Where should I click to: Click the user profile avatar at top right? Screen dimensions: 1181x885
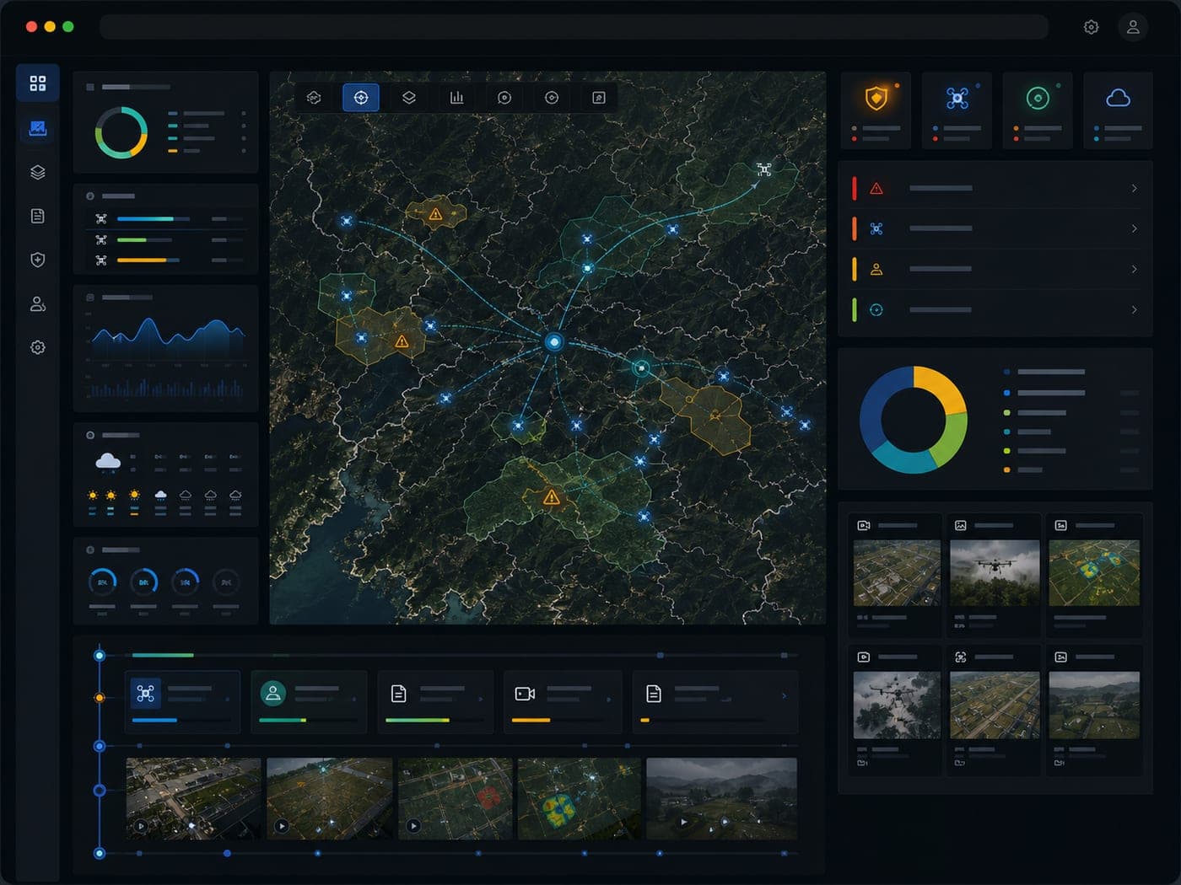1133,27
